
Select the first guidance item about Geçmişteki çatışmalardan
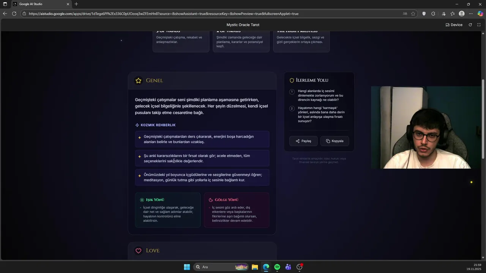(202, 139)
